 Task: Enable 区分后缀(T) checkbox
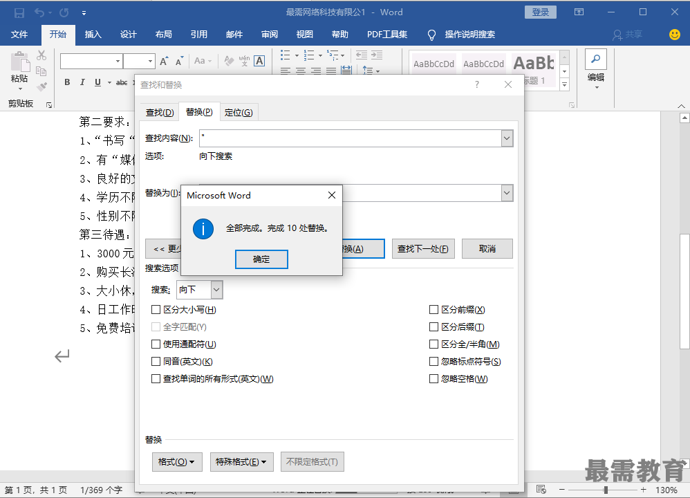click(434, 326)
